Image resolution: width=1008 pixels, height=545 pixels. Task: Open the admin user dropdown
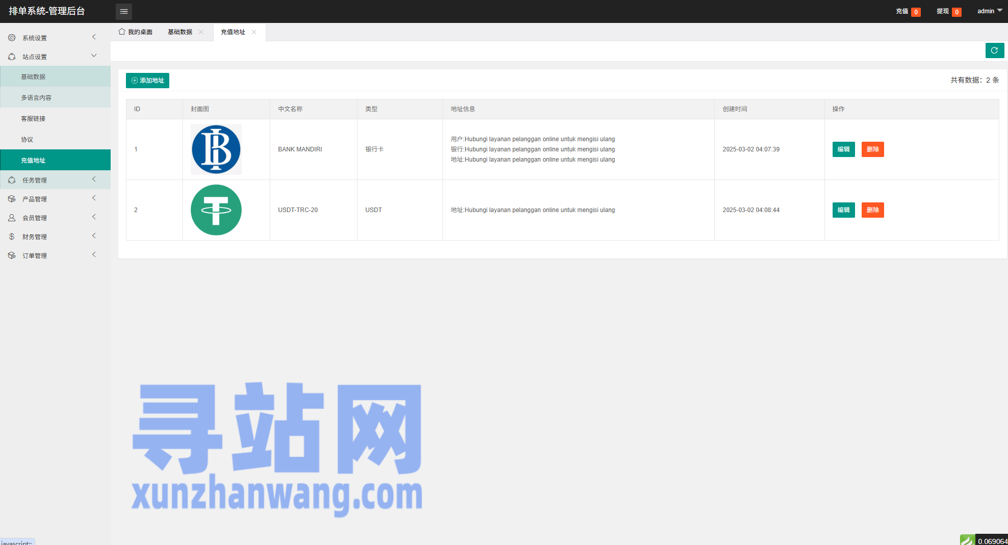point(989,11)
